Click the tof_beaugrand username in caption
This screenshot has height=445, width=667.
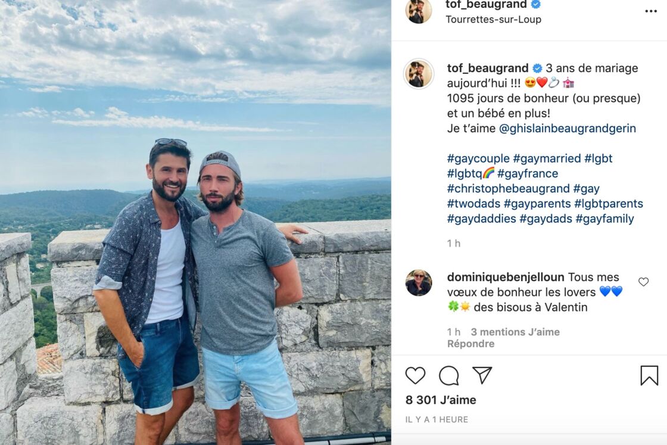pyautogui.click(x=488, y=69)
